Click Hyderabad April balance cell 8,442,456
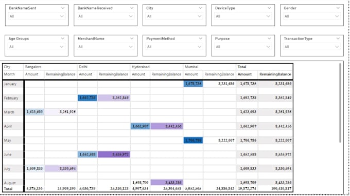 click(167, 126)
